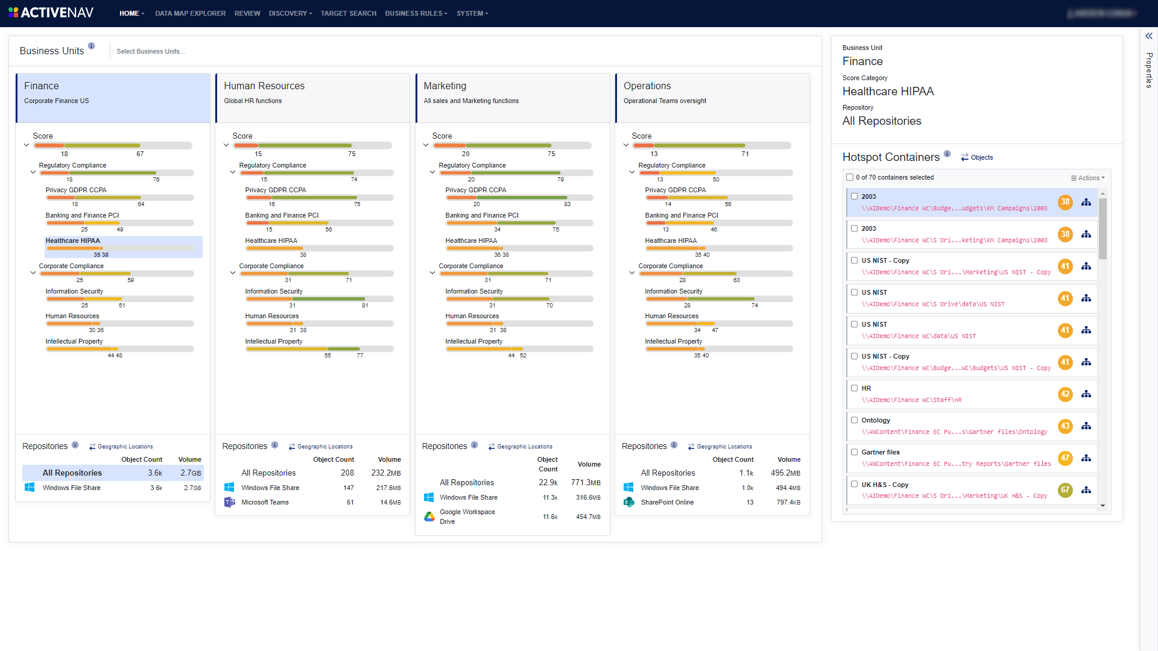Collapse Regulatory Compliance under Human Resources
This screenshot has width=1158, height=651.
[x=232, y=171]
